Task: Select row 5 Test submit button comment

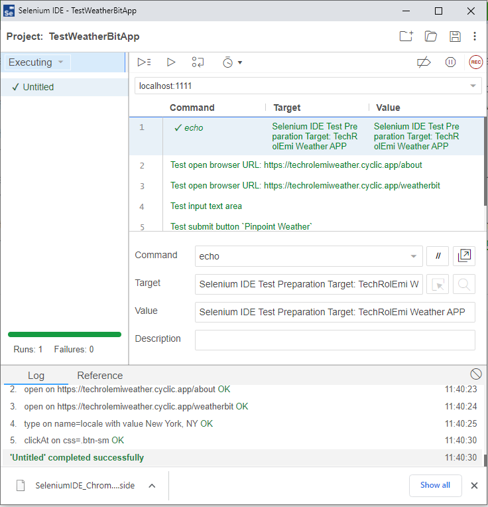Action: tap(306, 226)
